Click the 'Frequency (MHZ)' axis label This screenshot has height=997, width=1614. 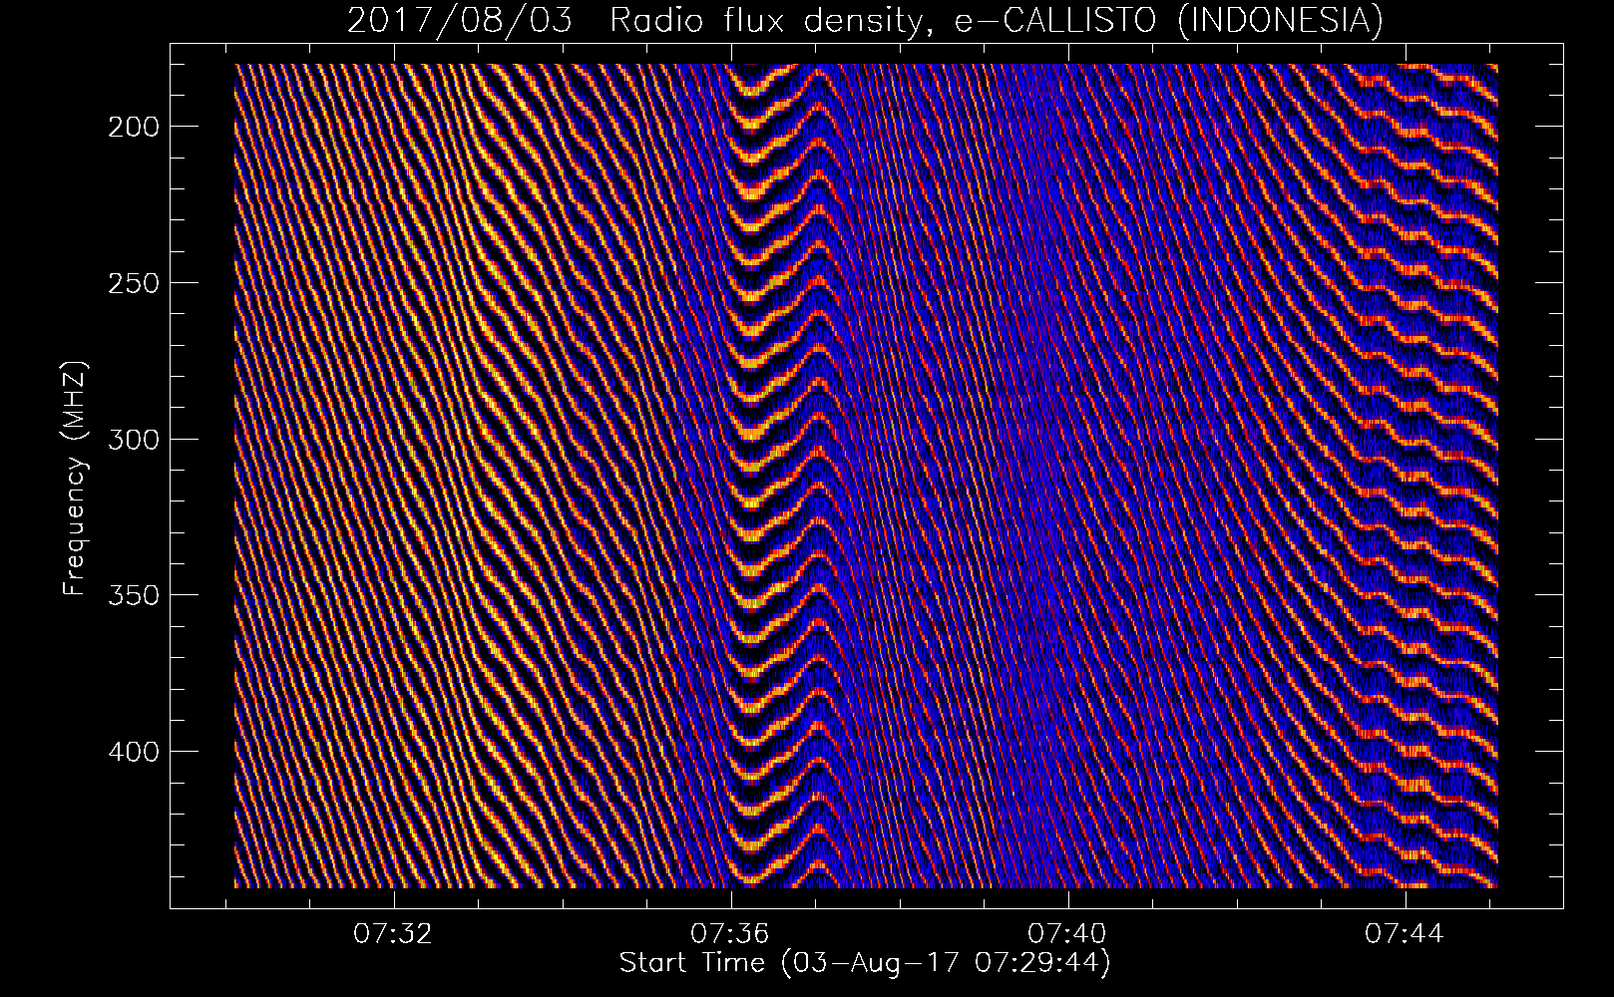coord(75,479)
